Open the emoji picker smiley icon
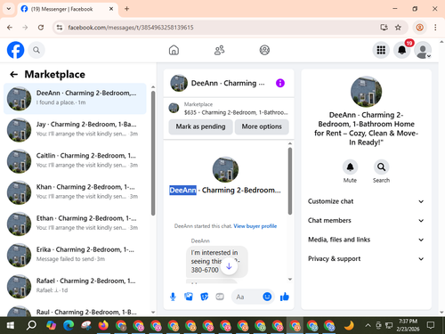Viewport: 445px width, 334px height. pos(267,297)
